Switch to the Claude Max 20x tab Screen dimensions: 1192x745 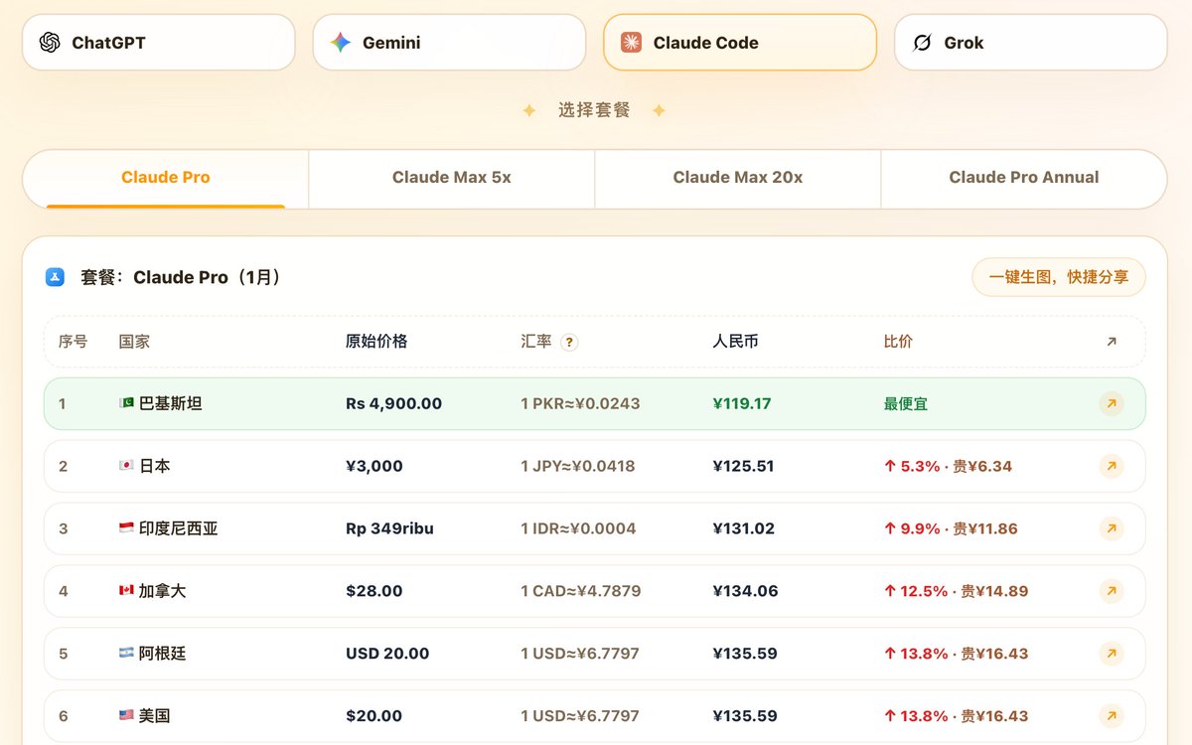(738, 178)
